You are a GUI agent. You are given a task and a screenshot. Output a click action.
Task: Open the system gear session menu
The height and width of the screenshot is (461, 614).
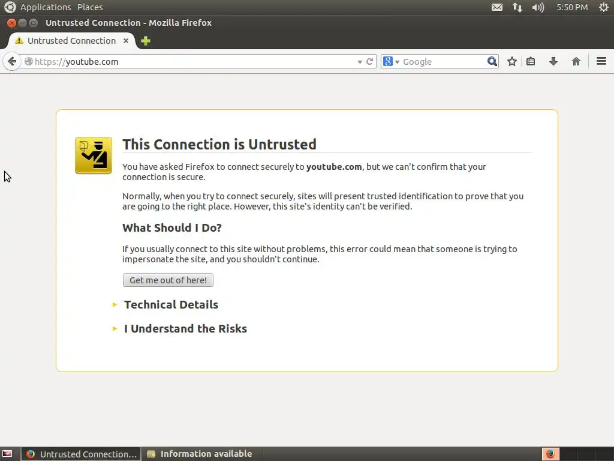(603, 7)
